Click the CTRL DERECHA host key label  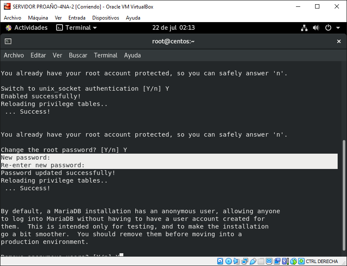(322, 261)
